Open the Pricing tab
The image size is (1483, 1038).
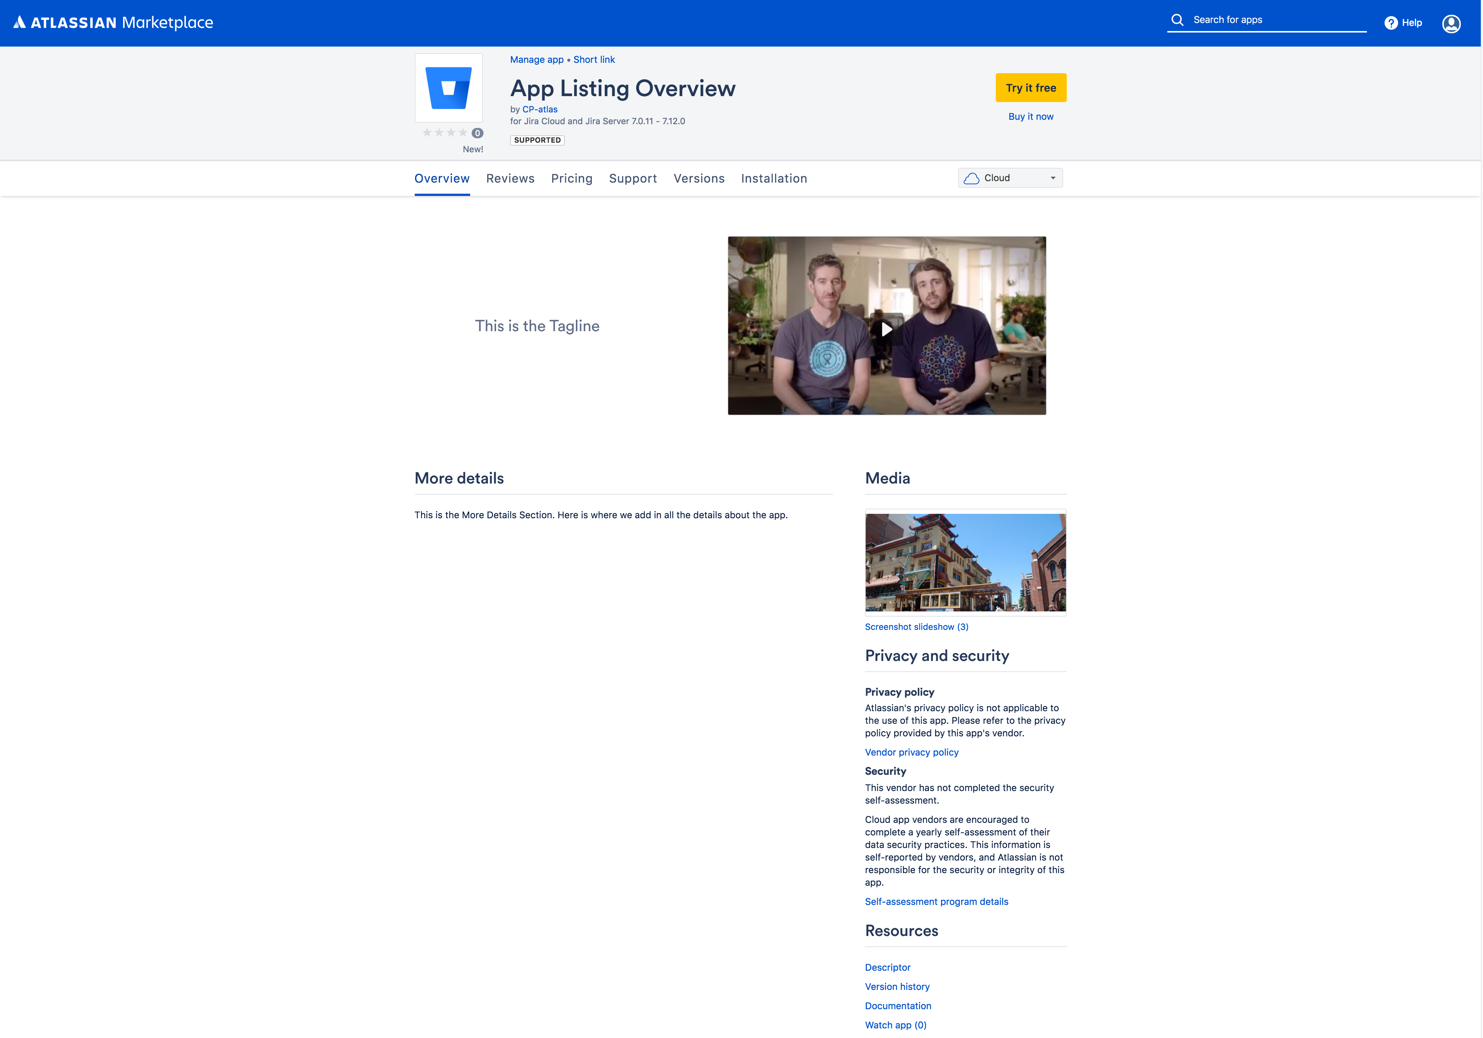[571, 178]
